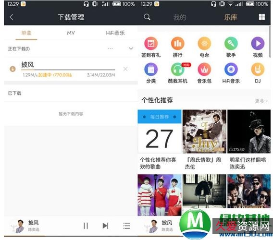Open 明星们这样翻唱陈奕迅 playlist cover
Image resolution: width=273 pixels, height=240 pixels.
click(x=249, y=132)
